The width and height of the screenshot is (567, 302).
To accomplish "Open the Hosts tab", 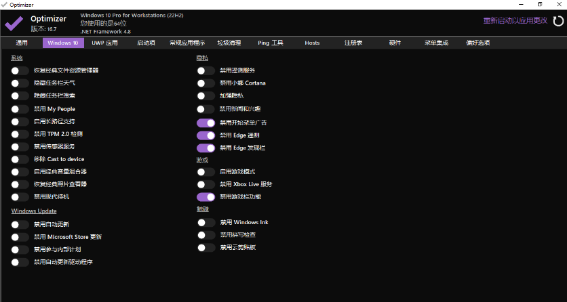I will point(312,43).
